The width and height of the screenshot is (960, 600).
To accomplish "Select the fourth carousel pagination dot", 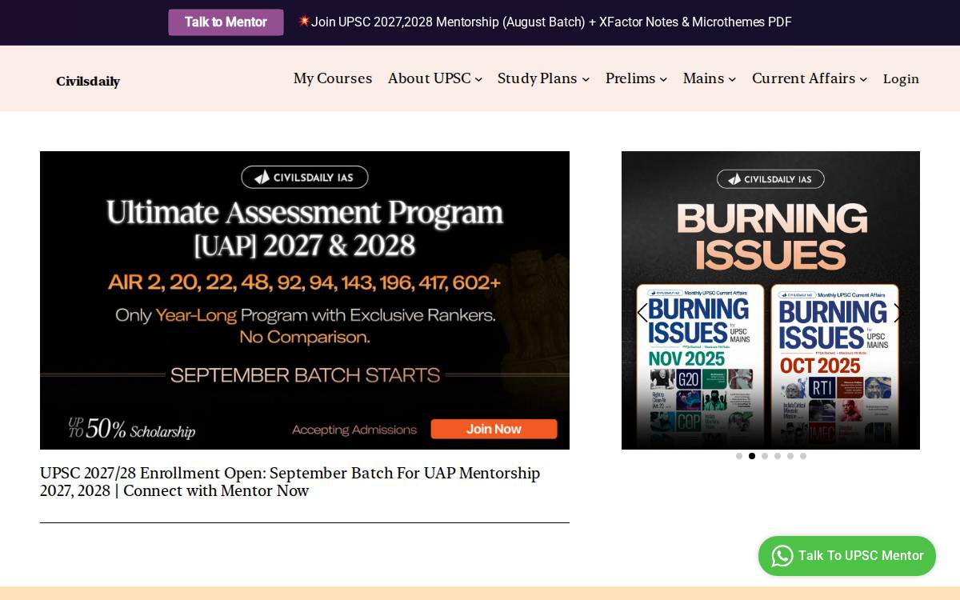I will [x=778, y=456].
